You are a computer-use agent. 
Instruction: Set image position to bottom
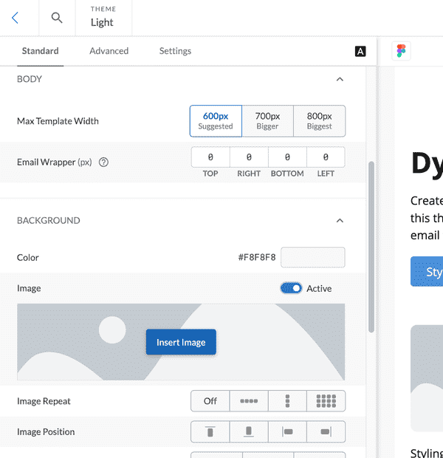point(249,431)
